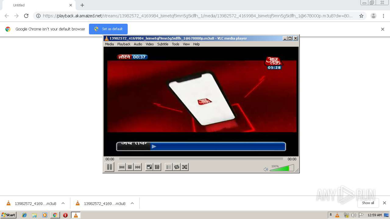Go forward in Chrome

(16, 16)
